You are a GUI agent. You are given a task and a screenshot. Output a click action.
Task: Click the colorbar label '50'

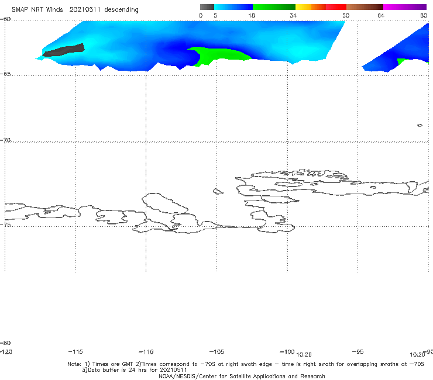click(x=346, y=15)
